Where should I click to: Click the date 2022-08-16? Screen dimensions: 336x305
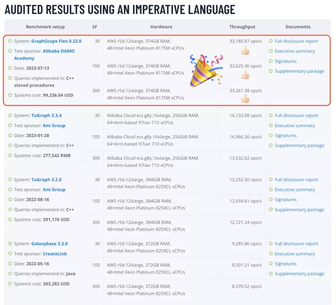click(x=38, y=200)
